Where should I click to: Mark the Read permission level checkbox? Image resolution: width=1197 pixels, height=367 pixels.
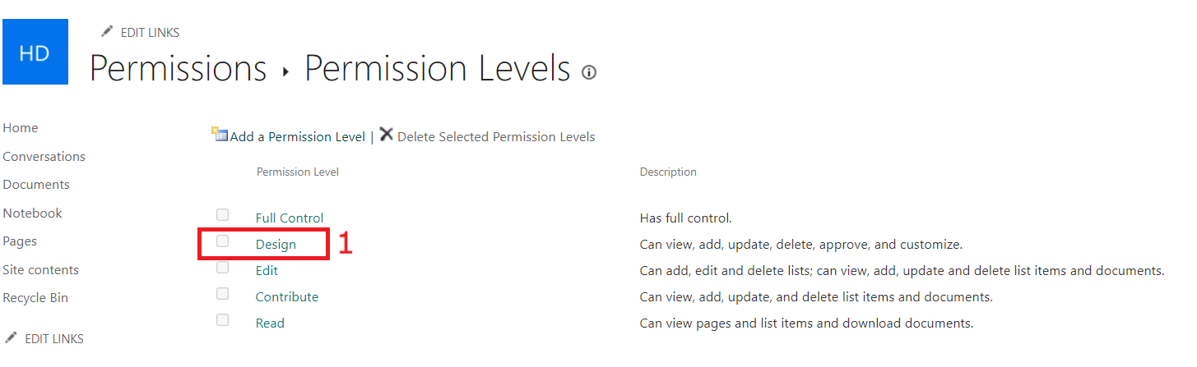222,320
